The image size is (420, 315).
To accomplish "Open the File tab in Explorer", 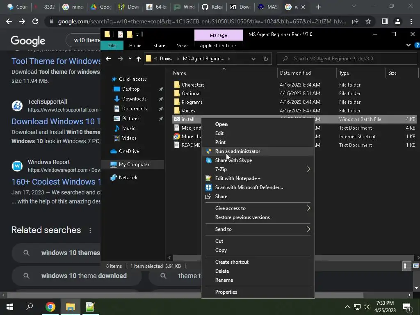I will [112, 46].
